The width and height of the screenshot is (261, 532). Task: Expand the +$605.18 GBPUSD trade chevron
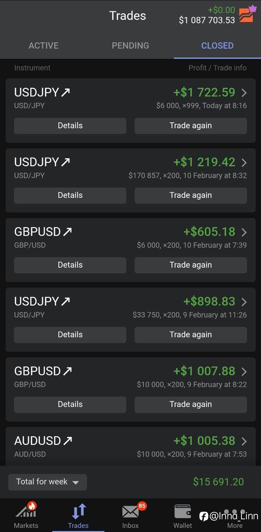(x=244, y=232)
